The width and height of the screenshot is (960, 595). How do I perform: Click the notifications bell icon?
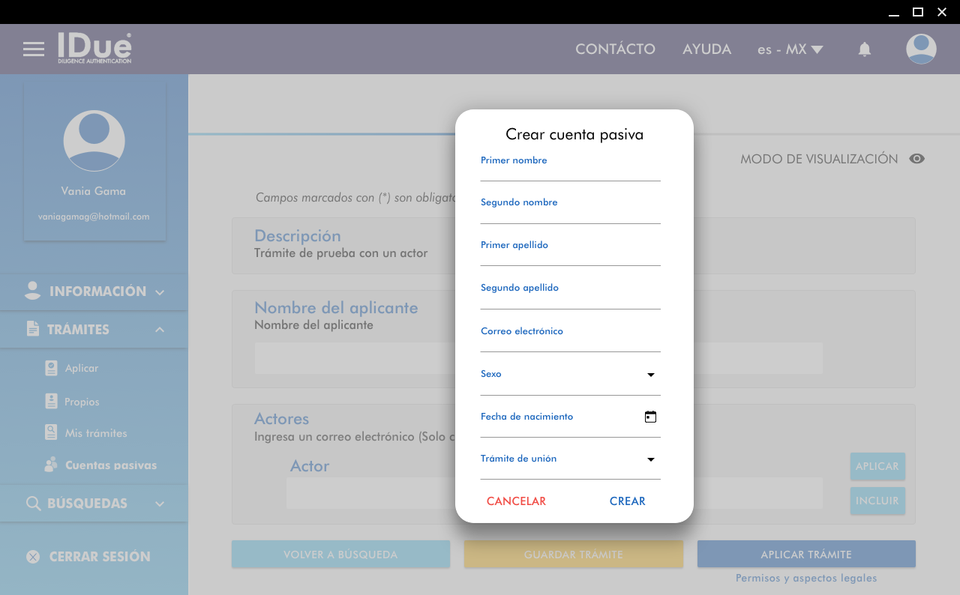864,49
